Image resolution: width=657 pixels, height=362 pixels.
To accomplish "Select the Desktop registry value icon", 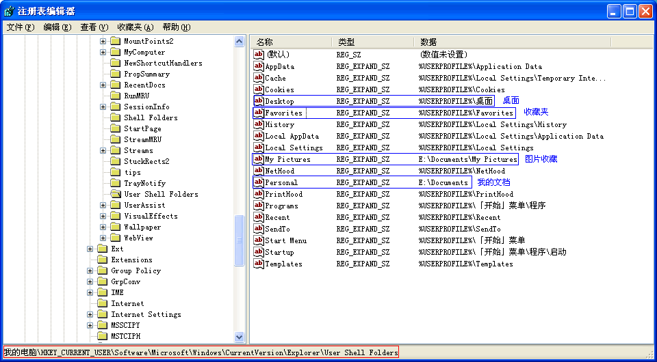I will (259, 101).
